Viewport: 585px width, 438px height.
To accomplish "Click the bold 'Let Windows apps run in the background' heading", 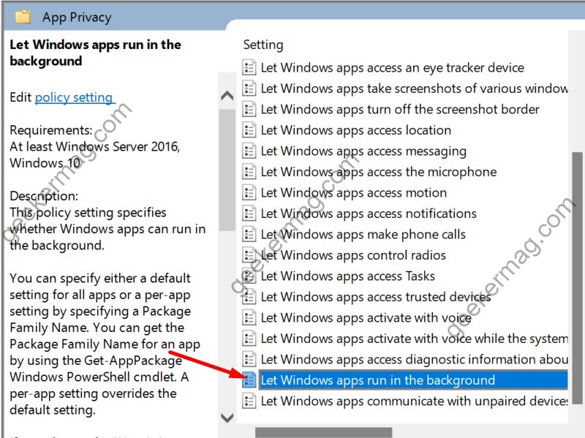I will click(96, 53).
